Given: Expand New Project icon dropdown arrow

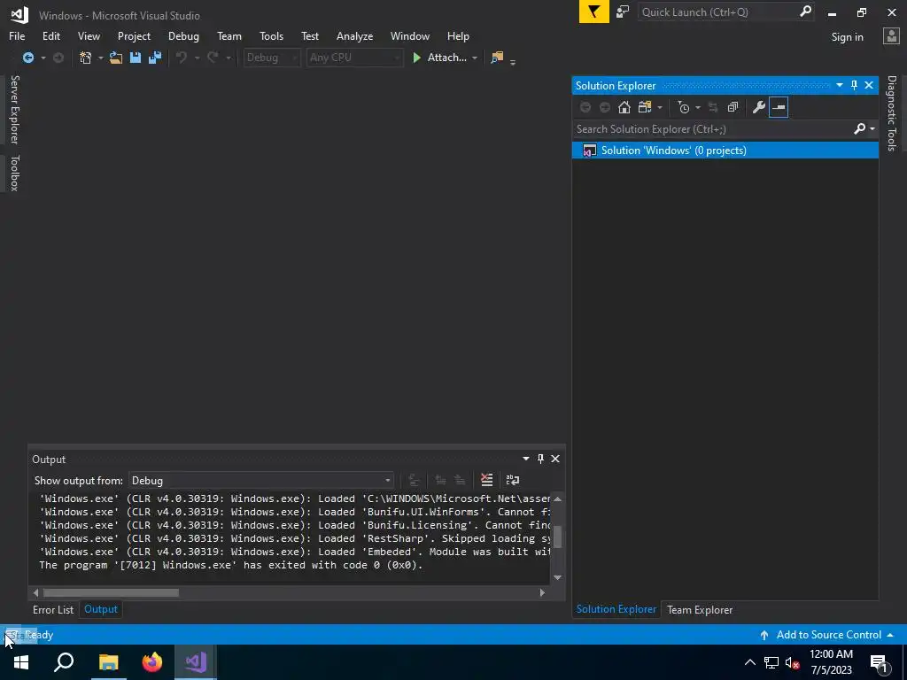Looking at the screenshot, I should (100, 58).
